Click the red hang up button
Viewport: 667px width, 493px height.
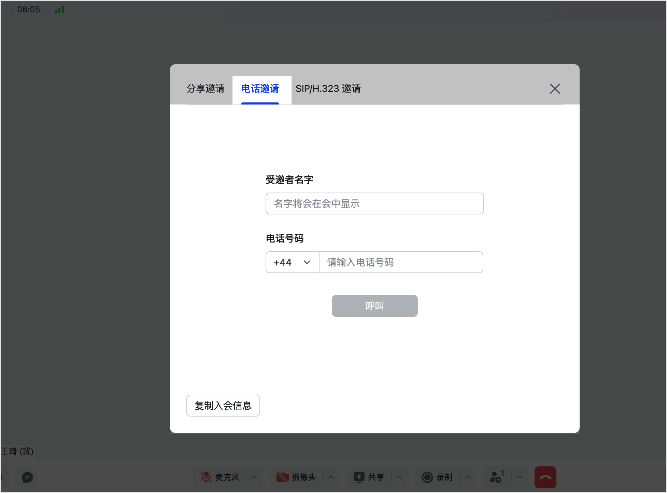pos(545,477)
